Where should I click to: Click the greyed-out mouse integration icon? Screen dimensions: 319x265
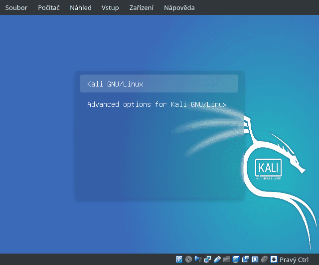click(264, 260)
